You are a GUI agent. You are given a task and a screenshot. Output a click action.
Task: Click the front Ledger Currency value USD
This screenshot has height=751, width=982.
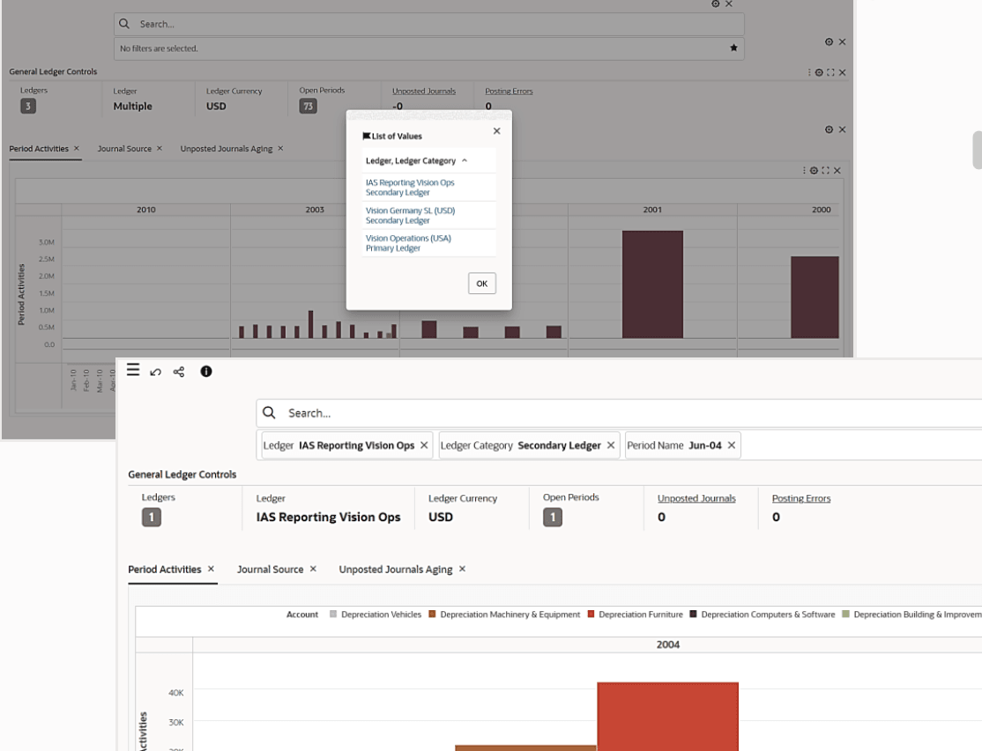tap(440, 517)
